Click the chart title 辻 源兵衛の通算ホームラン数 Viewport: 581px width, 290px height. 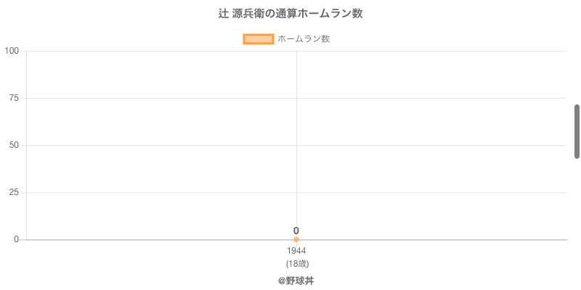point(290,14)
